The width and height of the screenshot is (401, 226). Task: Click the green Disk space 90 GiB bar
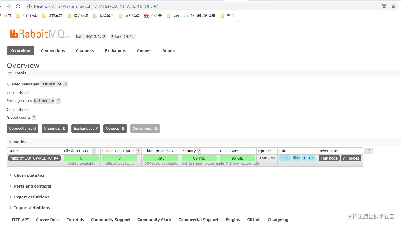(x=237, y=158)
